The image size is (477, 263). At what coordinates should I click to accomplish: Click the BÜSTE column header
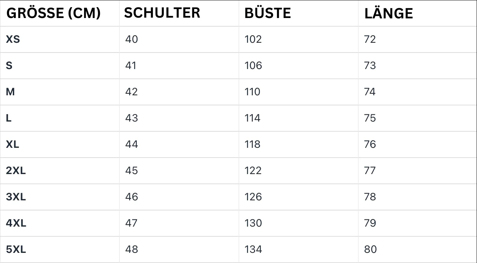267,13
